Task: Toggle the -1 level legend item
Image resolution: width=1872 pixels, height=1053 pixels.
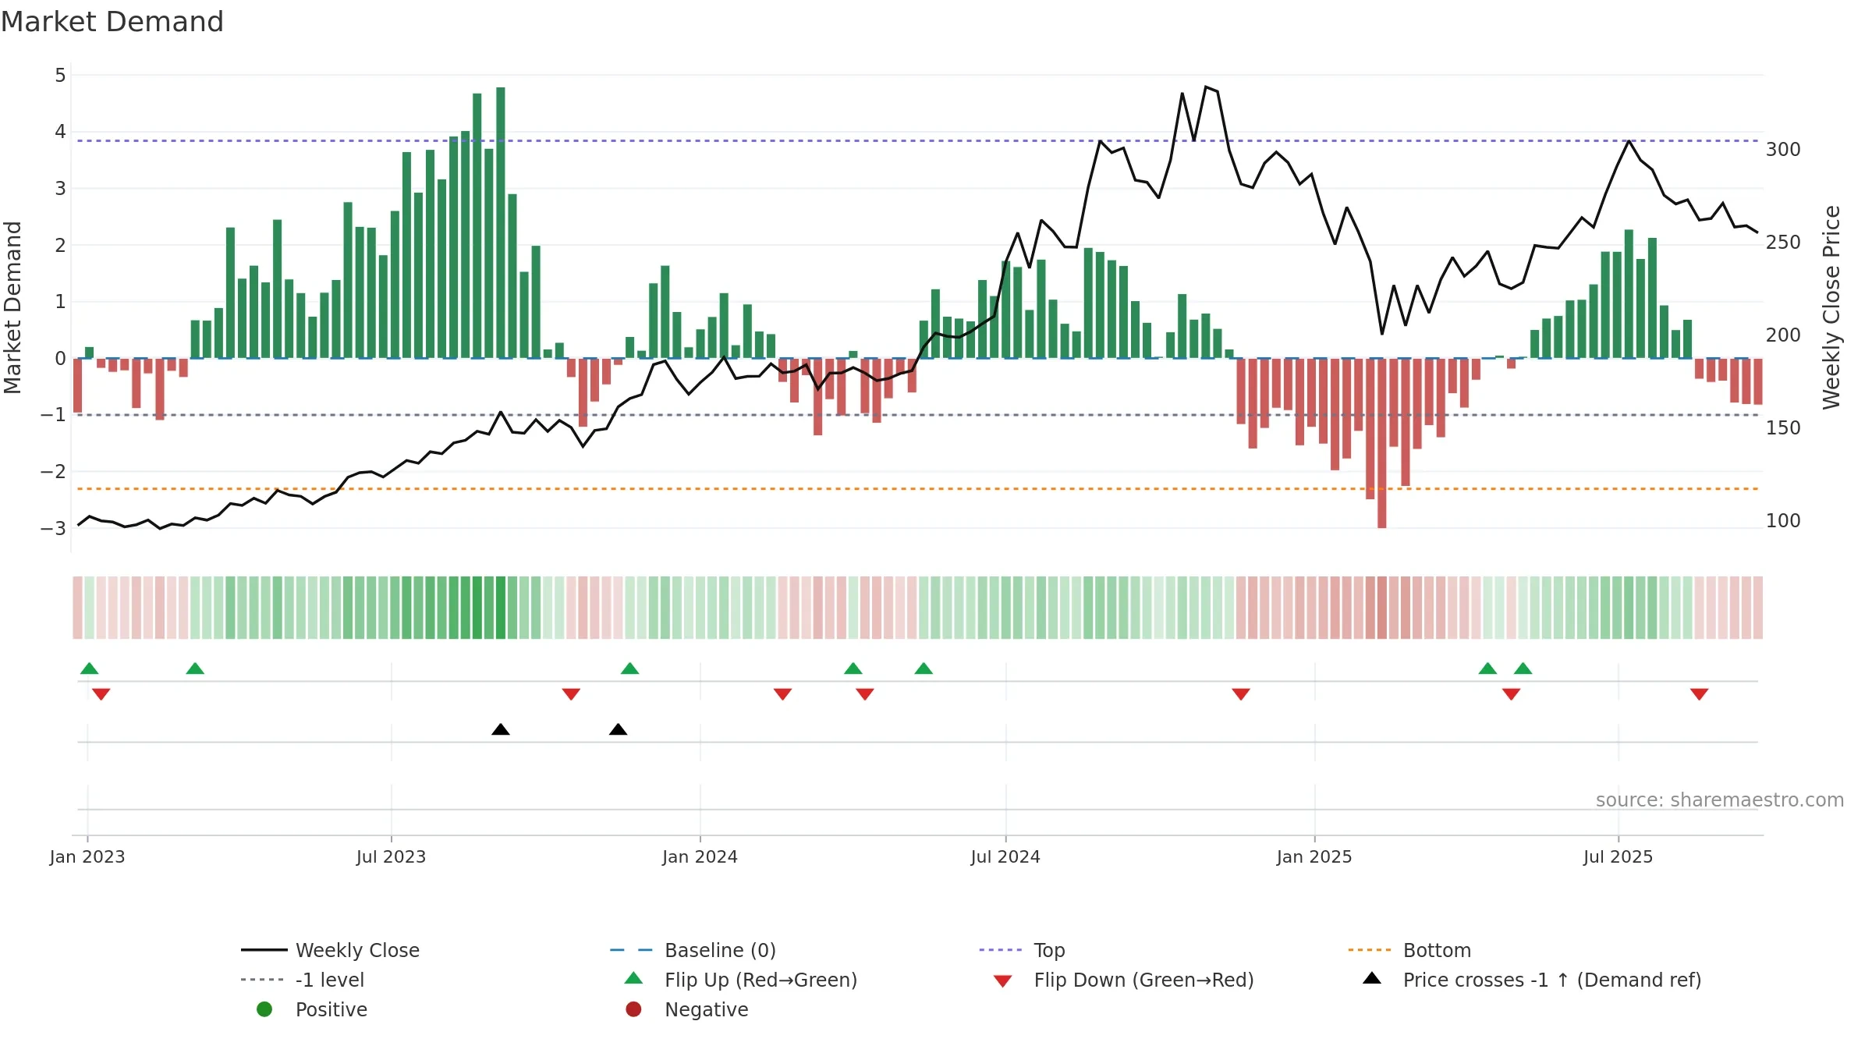Action: (x=303, y=980)
